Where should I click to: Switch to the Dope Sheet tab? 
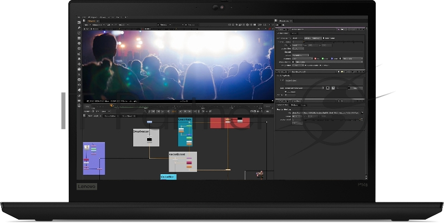pyautogui.click(x=127, y=116)
